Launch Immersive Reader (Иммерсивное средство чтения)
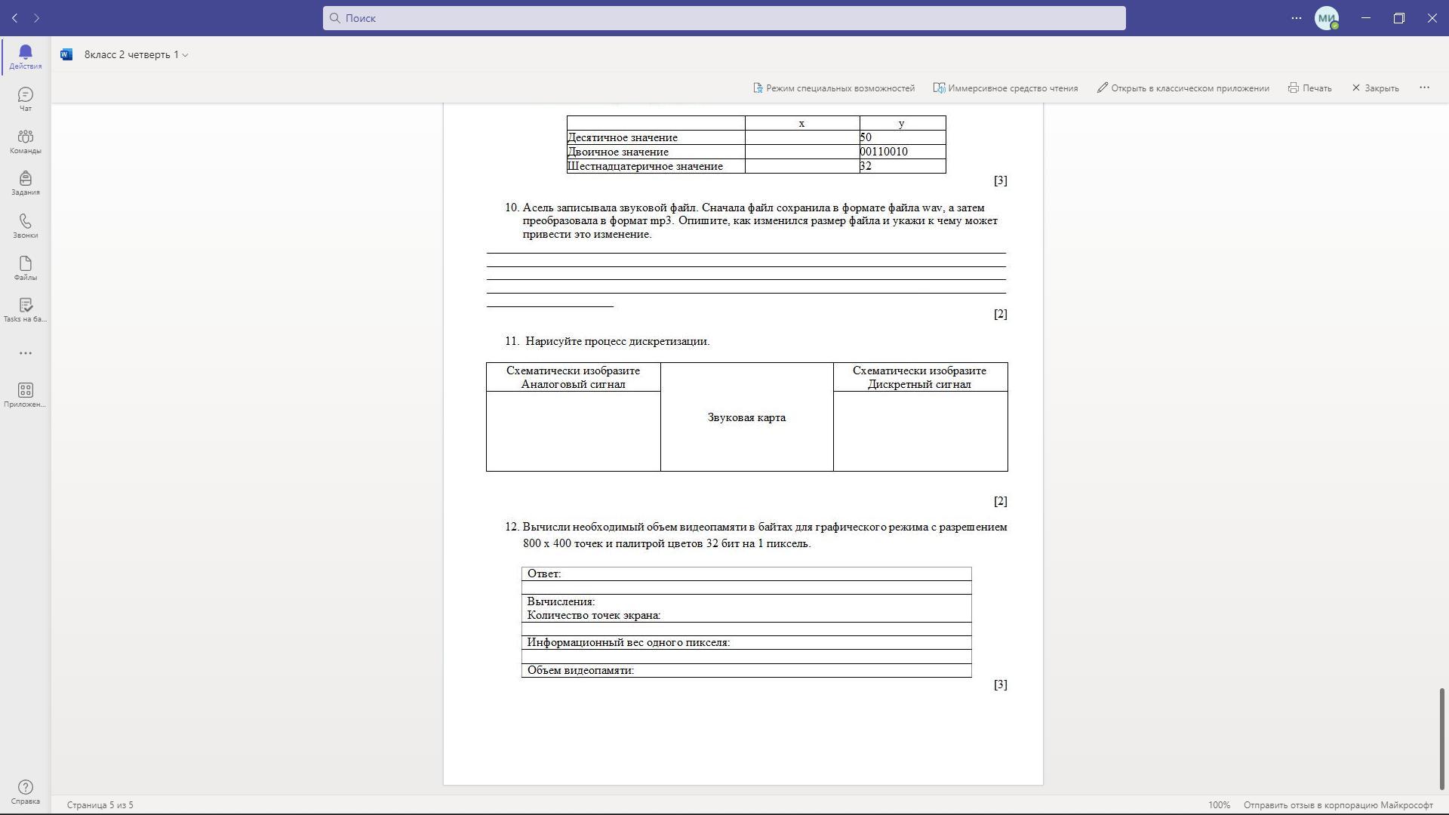 (1005, 88)
